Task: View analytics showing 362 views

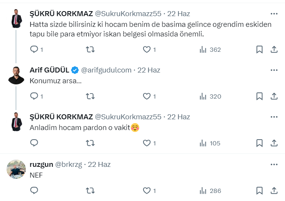Action: pyautogui.click(x=210, y=49)
